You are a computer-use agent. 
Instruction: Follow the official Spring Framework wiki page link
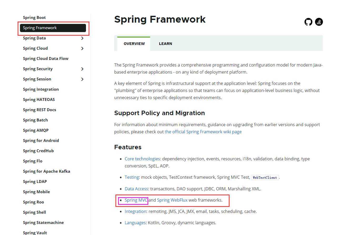coord(203,132)
